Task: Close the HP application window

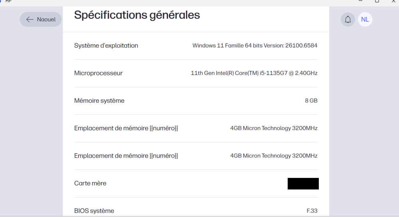Action: click(393, 1)
